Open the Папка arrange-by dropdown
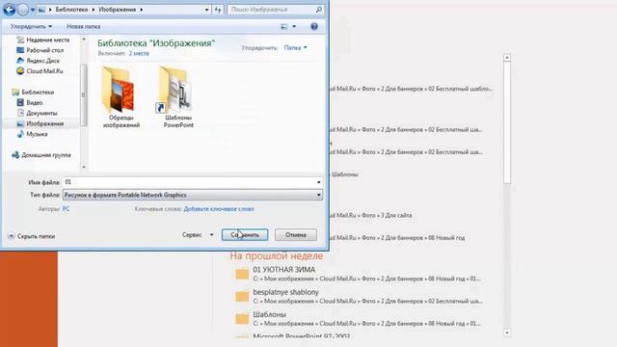The image size is (617, 347). pos(296,47)
